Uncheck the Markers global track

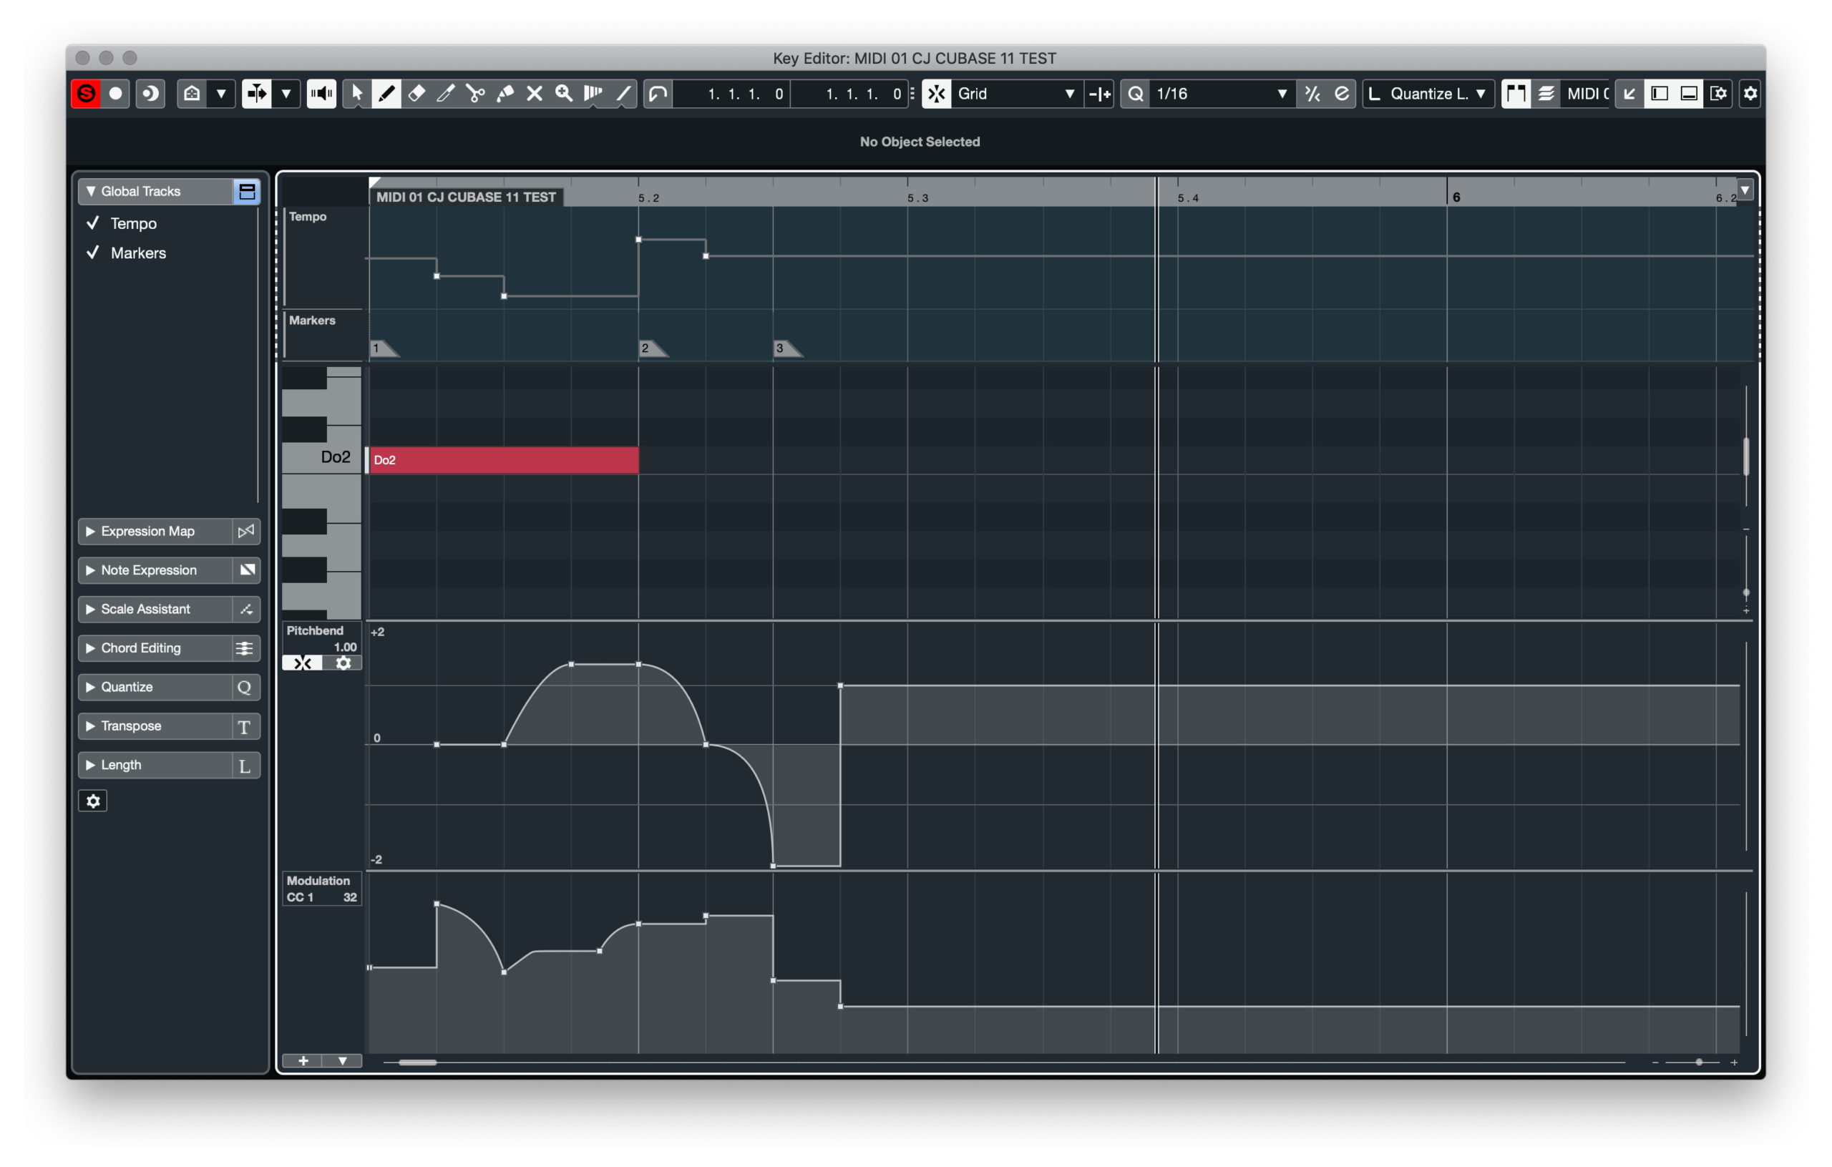[94, 253]
